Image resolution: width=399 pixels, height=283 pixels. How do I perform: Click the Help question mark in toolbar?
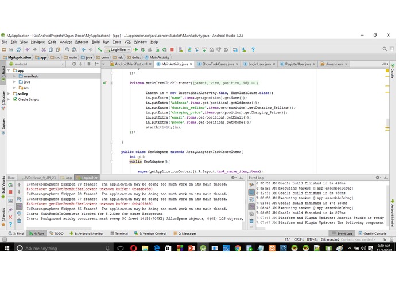253,49
